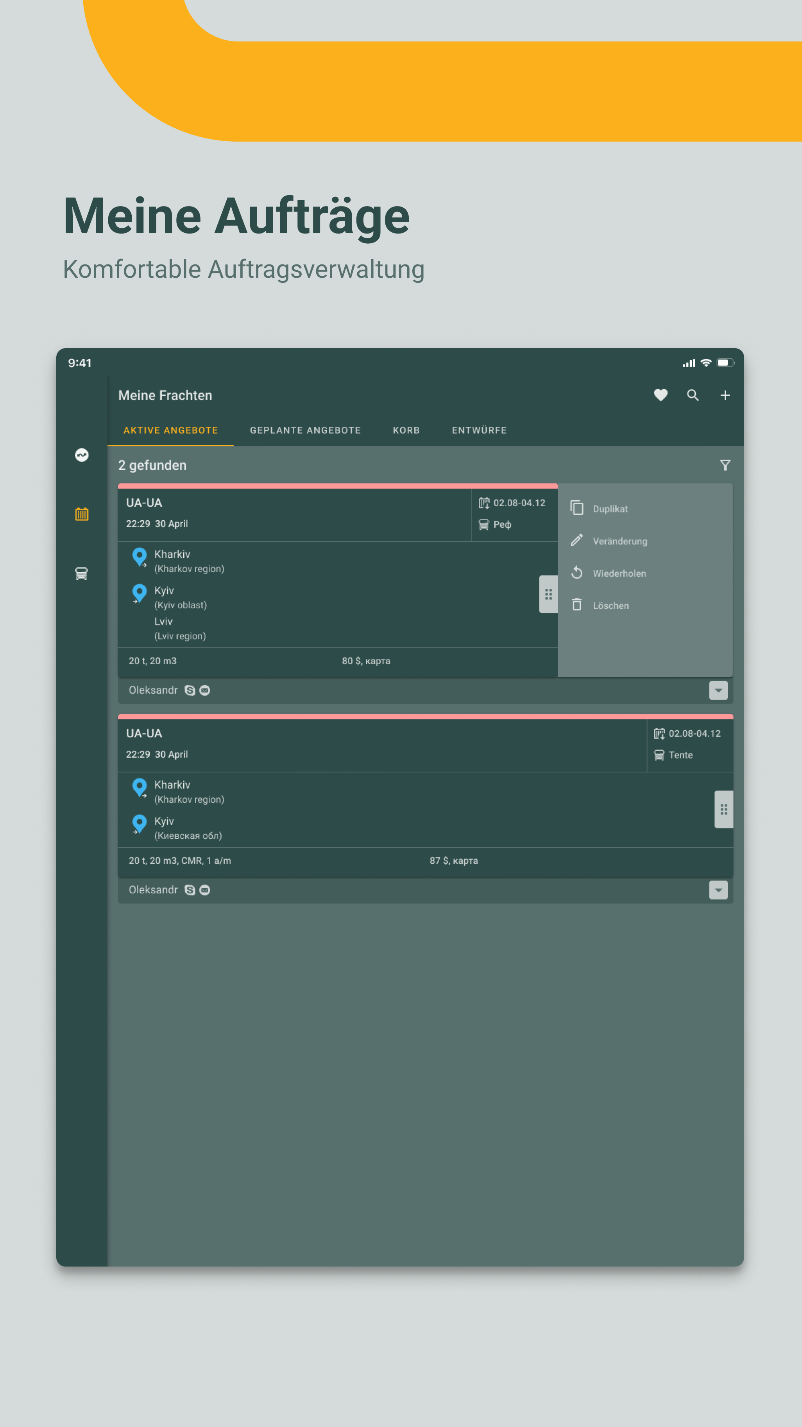Expand second Oleksandr contact row dropdown
The width and height of the screenshot is (802, 1427).
718,890
